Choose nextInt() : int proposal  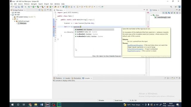(x=94, y=30)
